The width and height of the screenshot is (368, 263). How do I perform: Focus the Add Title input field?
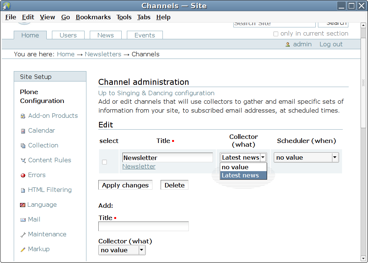tap(143, 226)
